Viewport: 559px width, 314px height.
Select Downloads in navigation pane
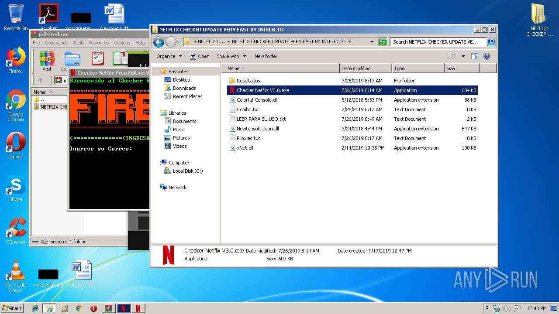pyautogui.click(x=184, y=88)
